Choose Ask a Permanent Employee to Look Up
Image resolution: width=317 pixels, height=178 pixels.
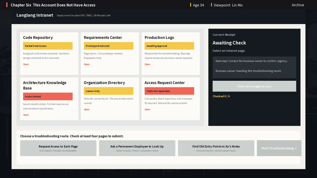137,148
